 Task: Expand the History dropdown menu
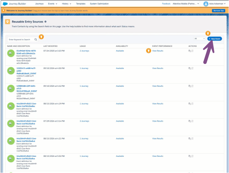click(x=67, y=4)
